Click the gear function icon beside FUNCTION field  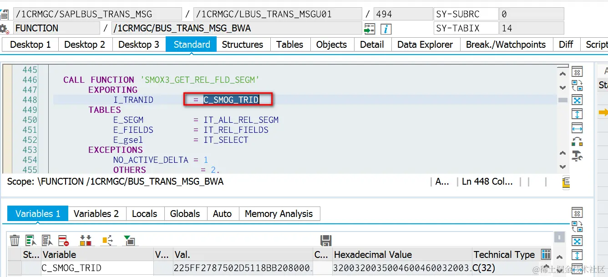[4, 29]
